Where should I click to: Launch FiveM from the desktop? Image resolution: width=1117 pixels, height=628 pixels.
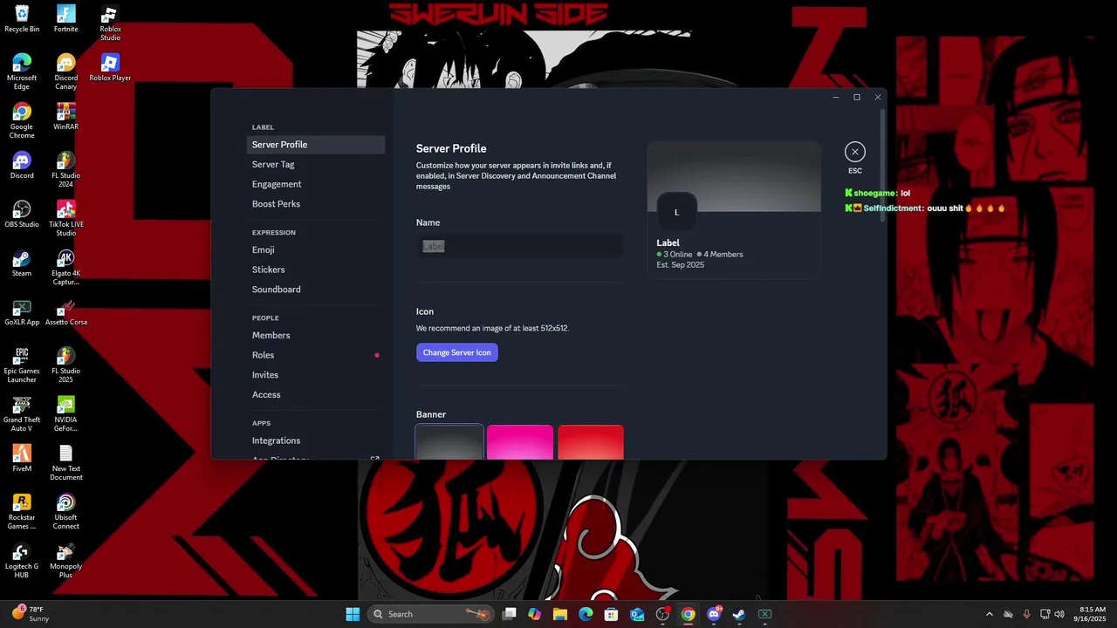pyautogui.click(x=22, y=458)
